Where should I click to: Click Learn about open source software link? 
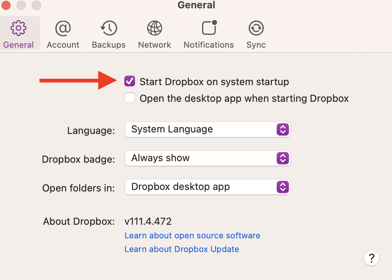tap(192, 235)
